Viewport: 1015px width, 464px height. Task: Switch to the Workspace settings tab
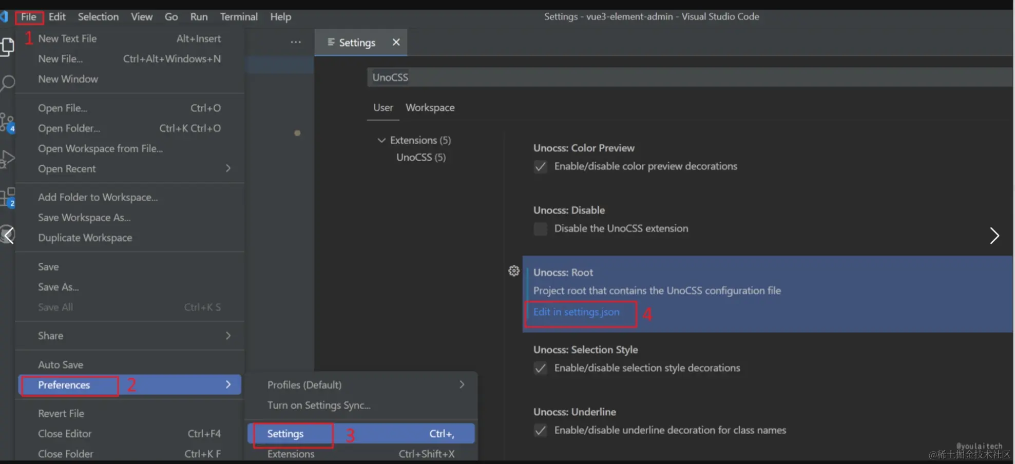(x=430, y=108)
